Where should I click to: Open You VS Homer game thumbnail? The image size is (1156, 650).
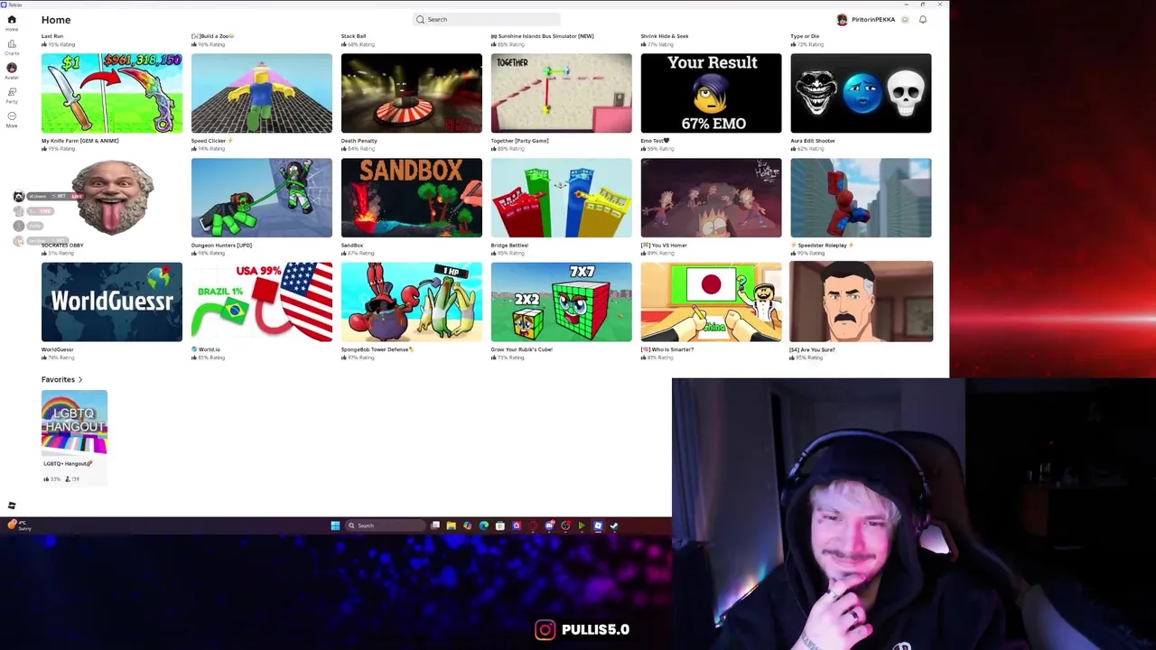click(712, 198)
